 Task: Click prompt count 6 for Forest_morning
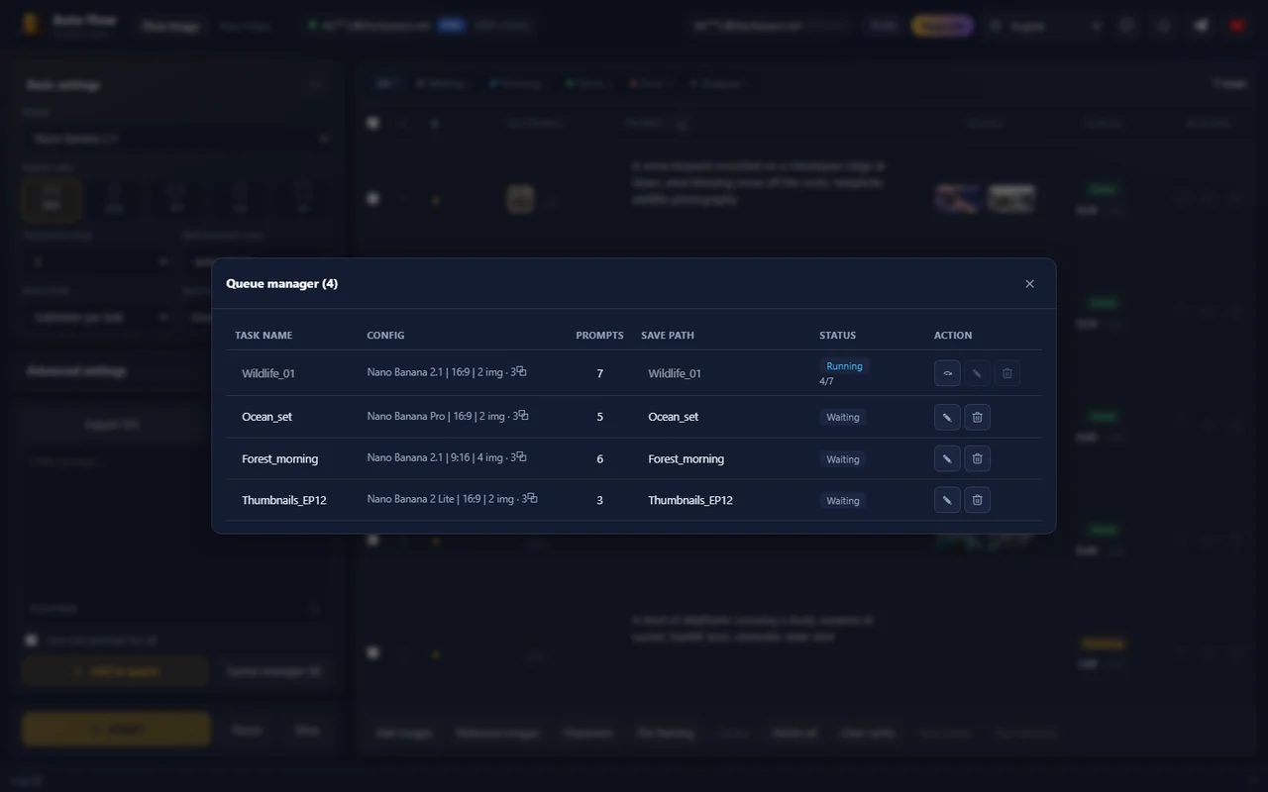[599, 459]
